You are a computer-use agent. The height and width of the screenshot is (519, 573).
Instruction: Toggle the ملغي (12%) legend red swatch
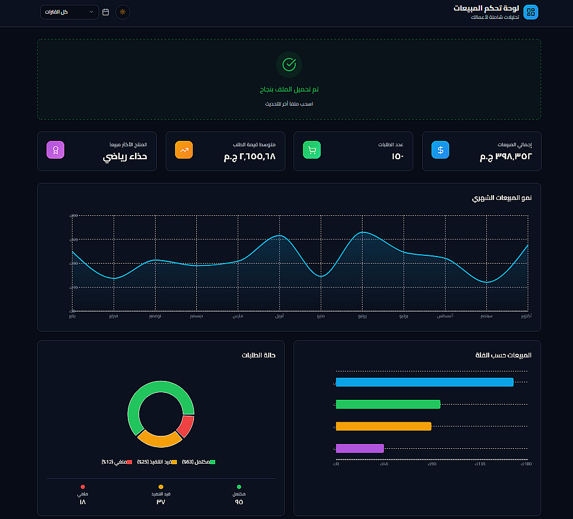(129, 462)
